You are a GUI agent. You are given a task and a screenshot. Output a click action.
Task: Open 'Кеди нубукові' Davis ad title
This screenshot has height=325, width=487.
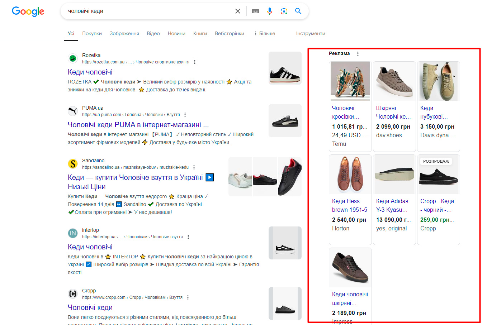[x=434, y=112]
